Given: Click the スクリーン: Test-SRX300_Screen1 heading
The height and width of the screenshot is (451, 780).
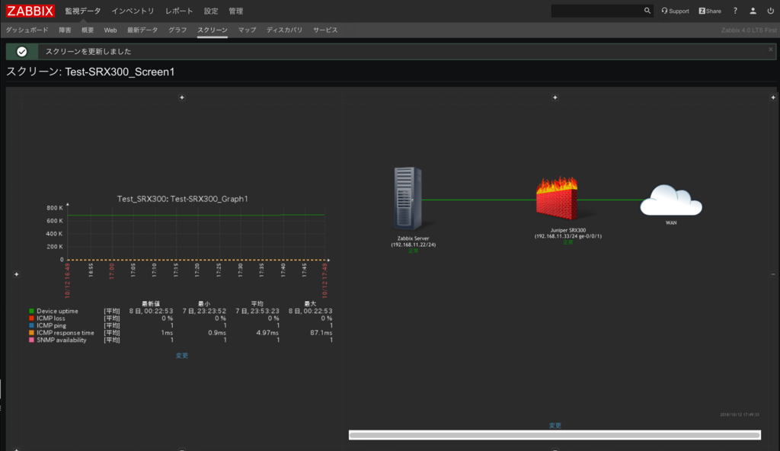Looking at the screenshot, I should pyautogui.click(x=91, y=72).
